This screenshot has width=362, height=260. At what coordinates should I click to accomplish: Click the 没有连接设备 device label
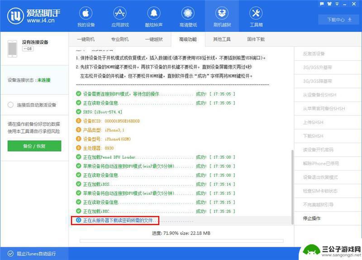pyautogui.click(x=35, y=42)
